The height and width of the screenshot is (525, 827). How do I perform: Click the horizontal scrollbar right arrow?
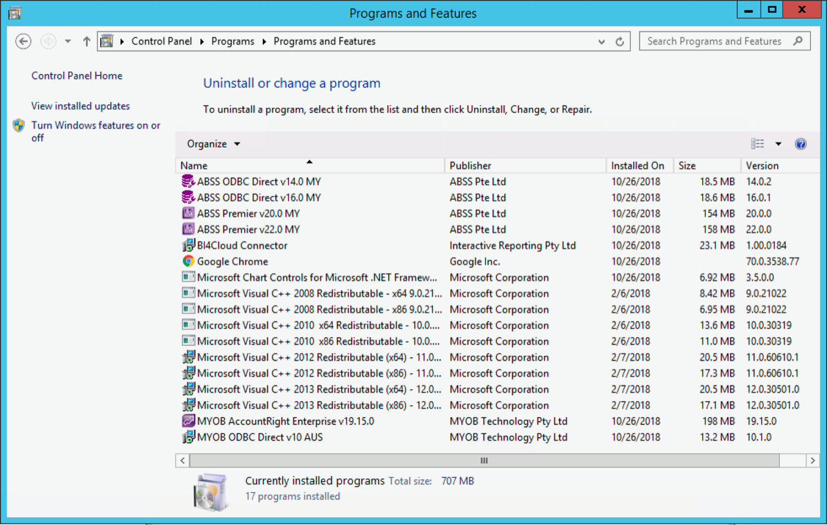(813, 460)
